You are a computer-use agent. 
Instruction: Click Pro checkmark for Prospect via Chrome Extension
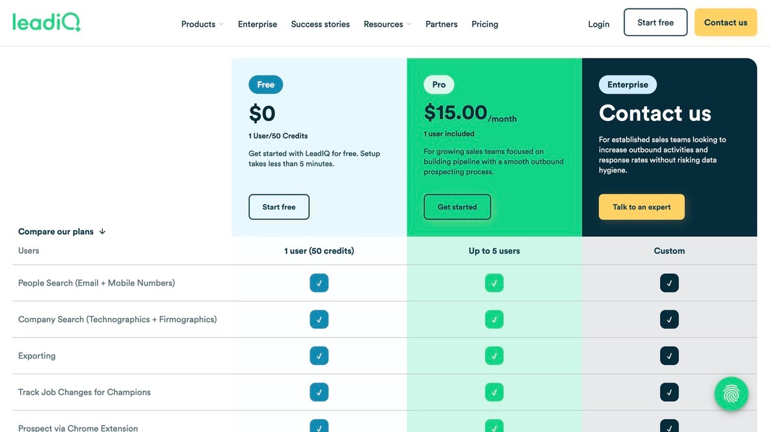click(494, 425)
